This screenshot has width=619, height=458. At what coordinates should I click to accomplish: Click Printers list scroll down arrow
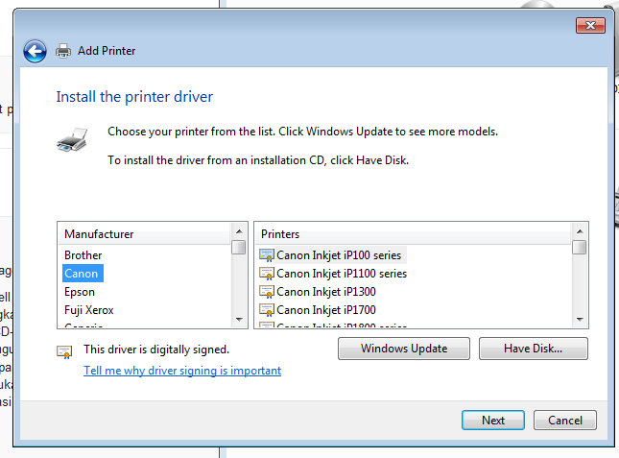click(x=580, y=320)
